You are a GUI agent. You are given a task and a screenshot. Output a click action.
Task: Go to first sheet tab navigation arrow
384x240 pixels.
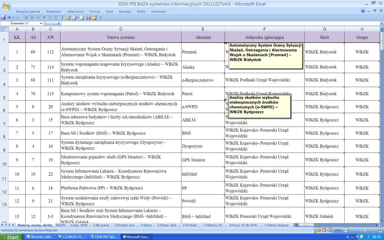2,225
